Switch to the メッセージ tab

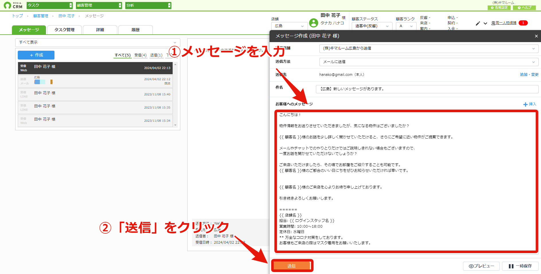[x=29, y=30]
